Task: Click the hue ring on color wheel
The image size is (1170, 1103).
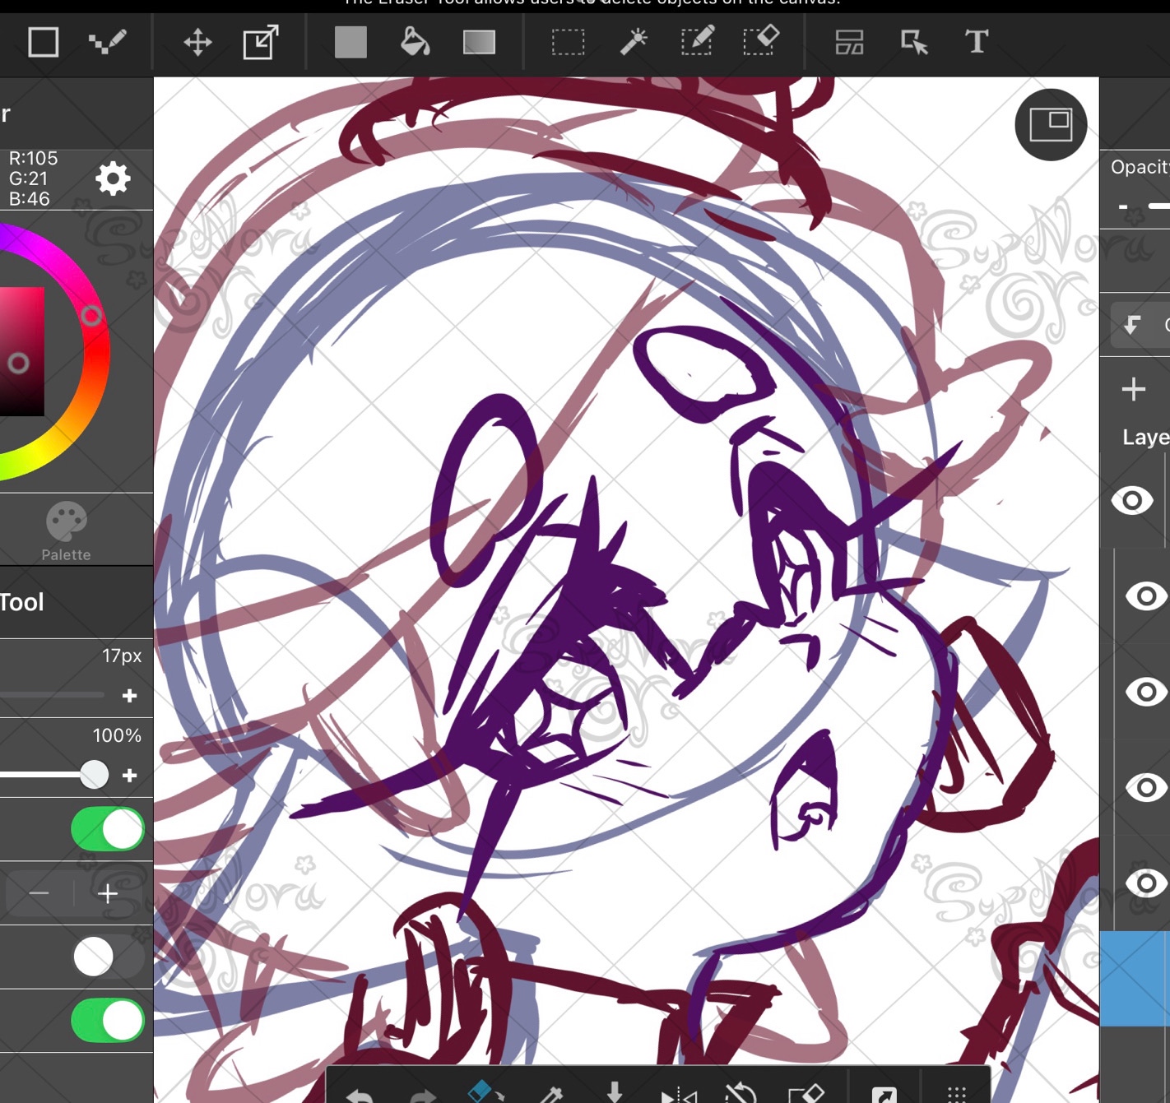Action: [x=91, y=317]
